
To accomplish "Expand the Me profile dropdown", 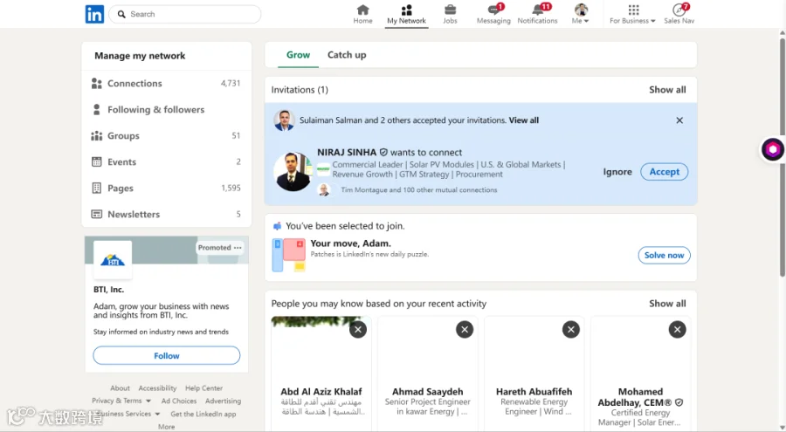I will 581,14.
